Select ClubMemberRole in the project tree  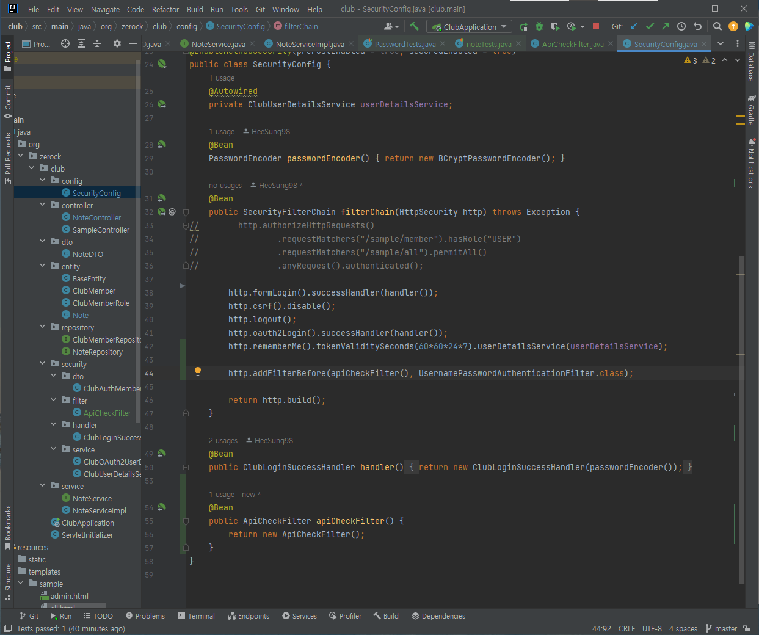(x=101, y=303)
